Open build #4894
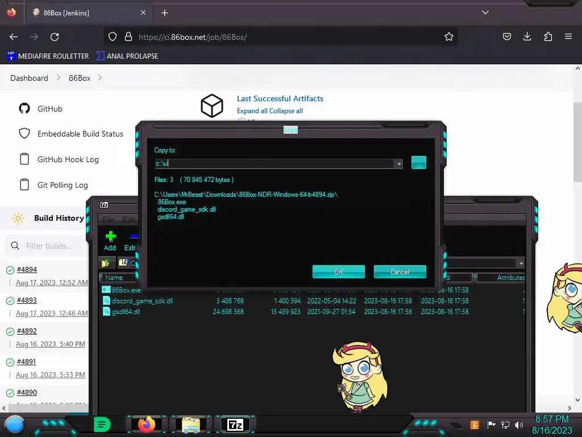 coord(27,270)
